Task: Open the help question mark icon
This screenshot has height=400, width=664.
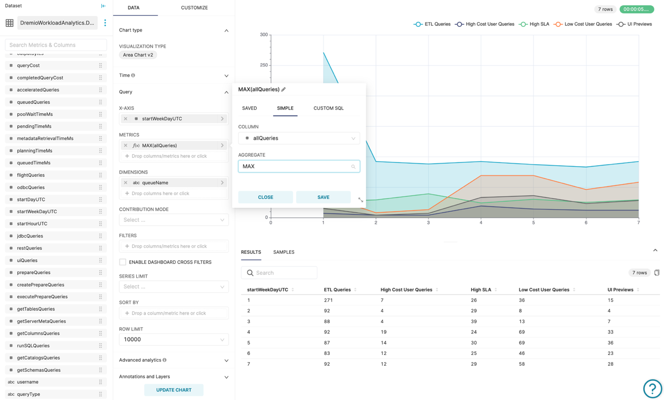Action: click(x=652, y=388)
